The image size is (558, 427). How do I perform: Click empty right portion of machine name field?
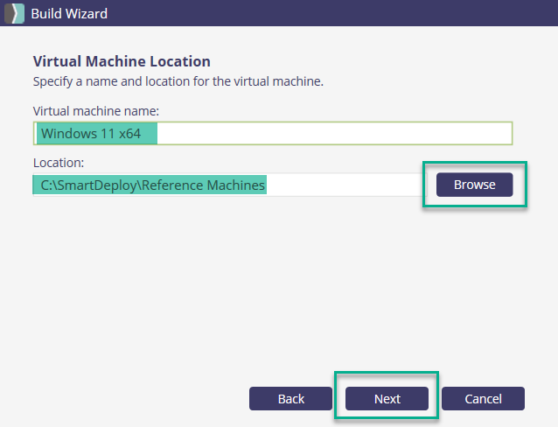pos(350,133)
